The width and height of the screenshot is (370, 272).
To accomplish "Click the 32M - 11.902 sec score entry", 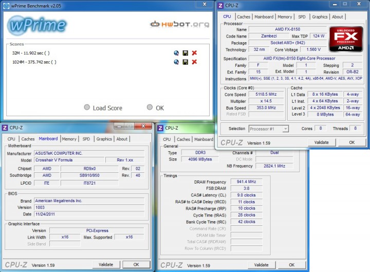I will tap(31, 53).
